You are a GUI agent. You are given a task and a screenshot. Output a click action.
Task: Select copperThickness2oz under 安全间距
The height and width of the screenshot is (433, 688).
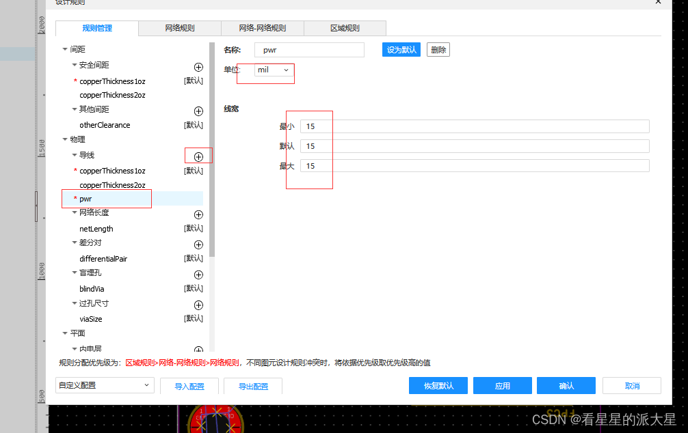click(x=112, y=95)
